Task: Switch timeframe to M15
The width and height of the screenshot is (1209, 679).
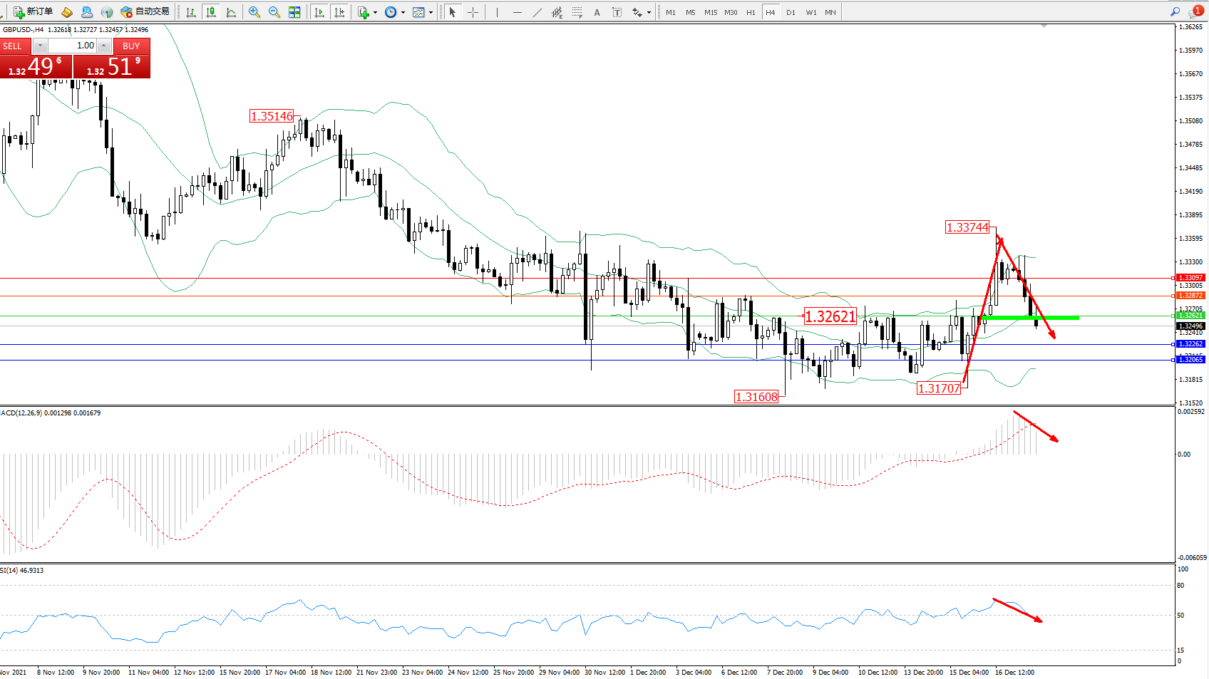Action: (710, 12)
